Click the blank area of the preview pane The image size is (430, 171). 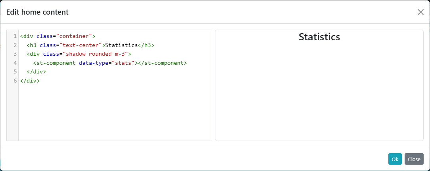click(x=319, y=95)
